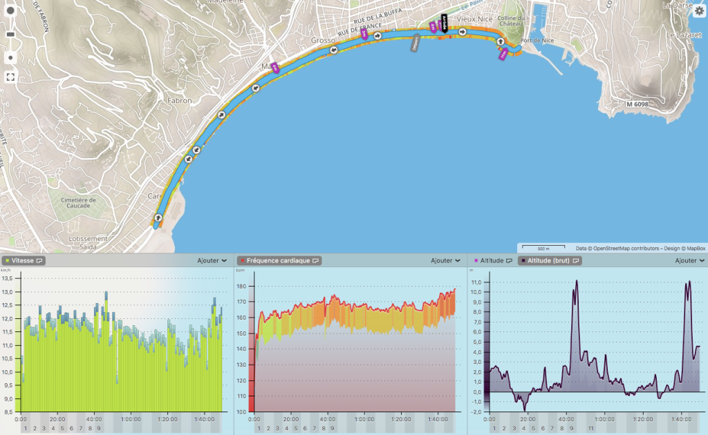Click the comment icon next to Vitesse

click(39, 261)
